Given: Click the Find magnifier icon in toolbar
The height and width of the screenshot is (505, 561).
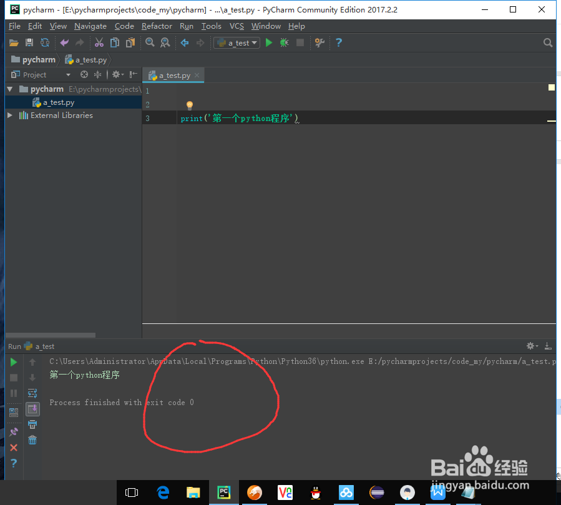Looking at the screenshot, I should [x=150, y=42].
